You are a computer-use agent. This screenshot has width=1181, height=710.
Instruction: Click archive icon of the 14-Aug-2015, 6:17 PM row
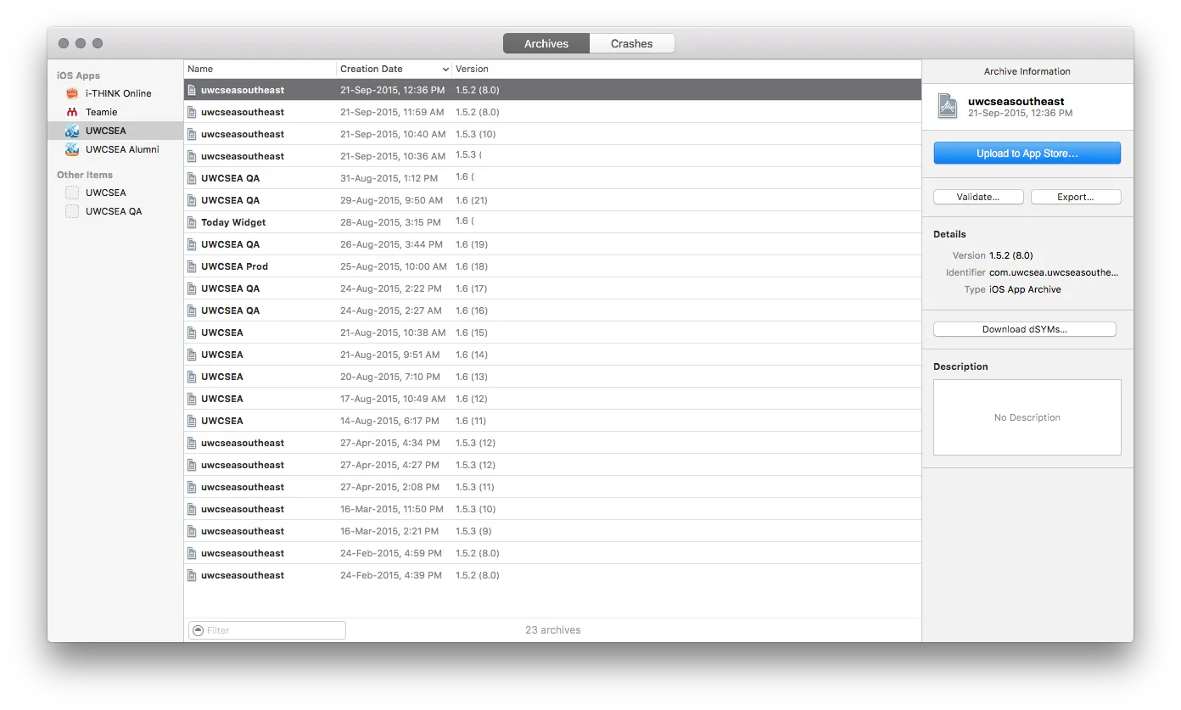(x=192, y=421)
